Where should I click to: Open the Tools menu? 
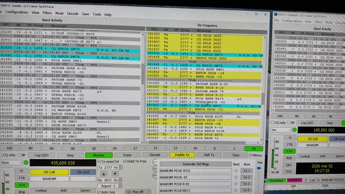coord(96,14)
